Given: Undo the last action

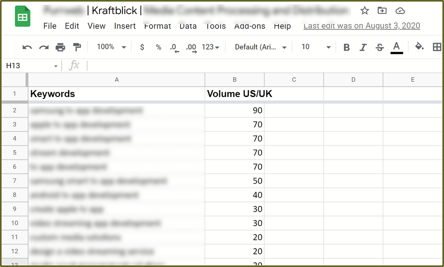Looking at the screenshot, I should click(x=27, y=47).
